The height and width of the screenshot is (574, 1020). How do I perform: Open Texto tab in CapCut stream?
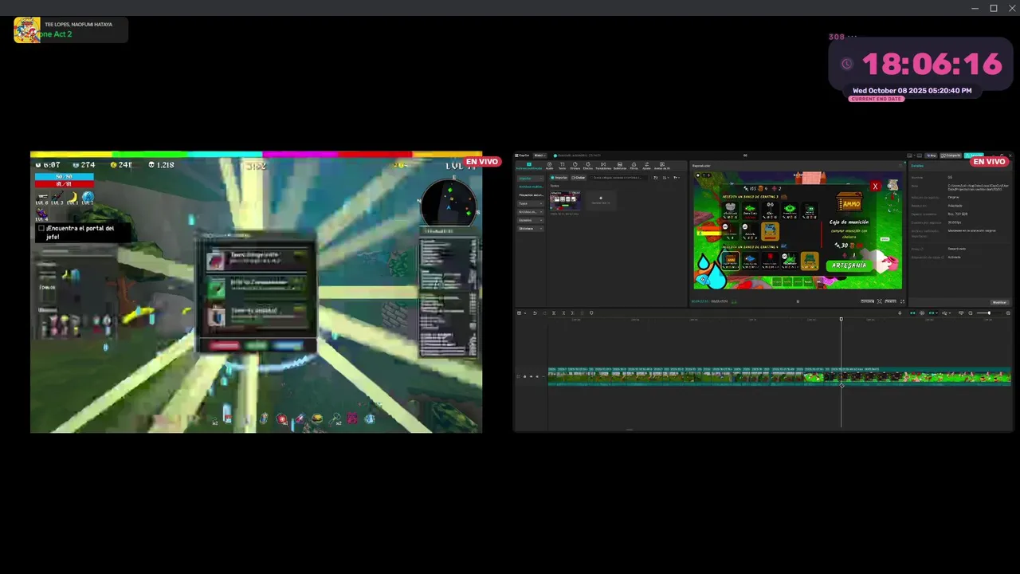click(562, 165)
